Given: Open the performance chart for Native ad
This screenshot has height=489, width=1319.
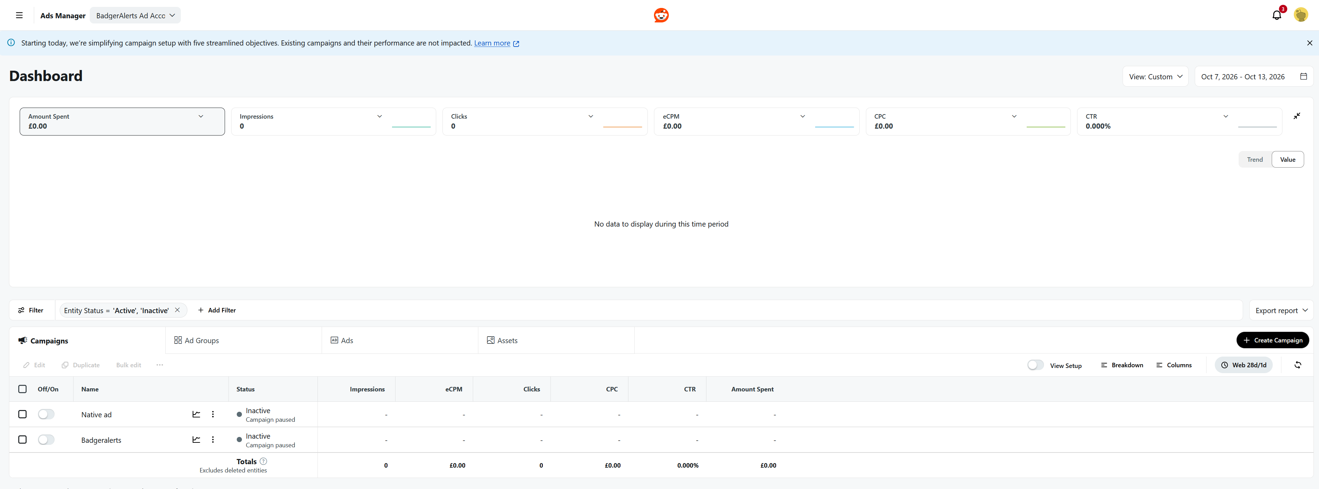Looking at the screenshot, I should pos(196,414).
